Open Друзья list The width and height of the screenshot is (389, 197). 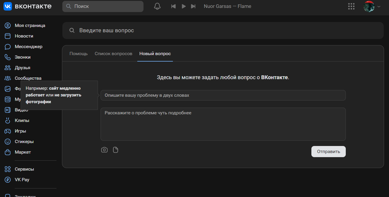pyautogui.click(x=23, y=68)
